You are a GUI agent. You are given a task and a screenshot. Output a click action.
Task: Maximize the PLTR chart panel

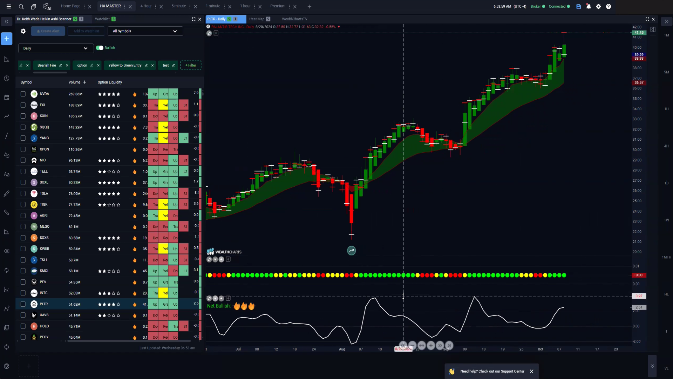click(647, 19)
